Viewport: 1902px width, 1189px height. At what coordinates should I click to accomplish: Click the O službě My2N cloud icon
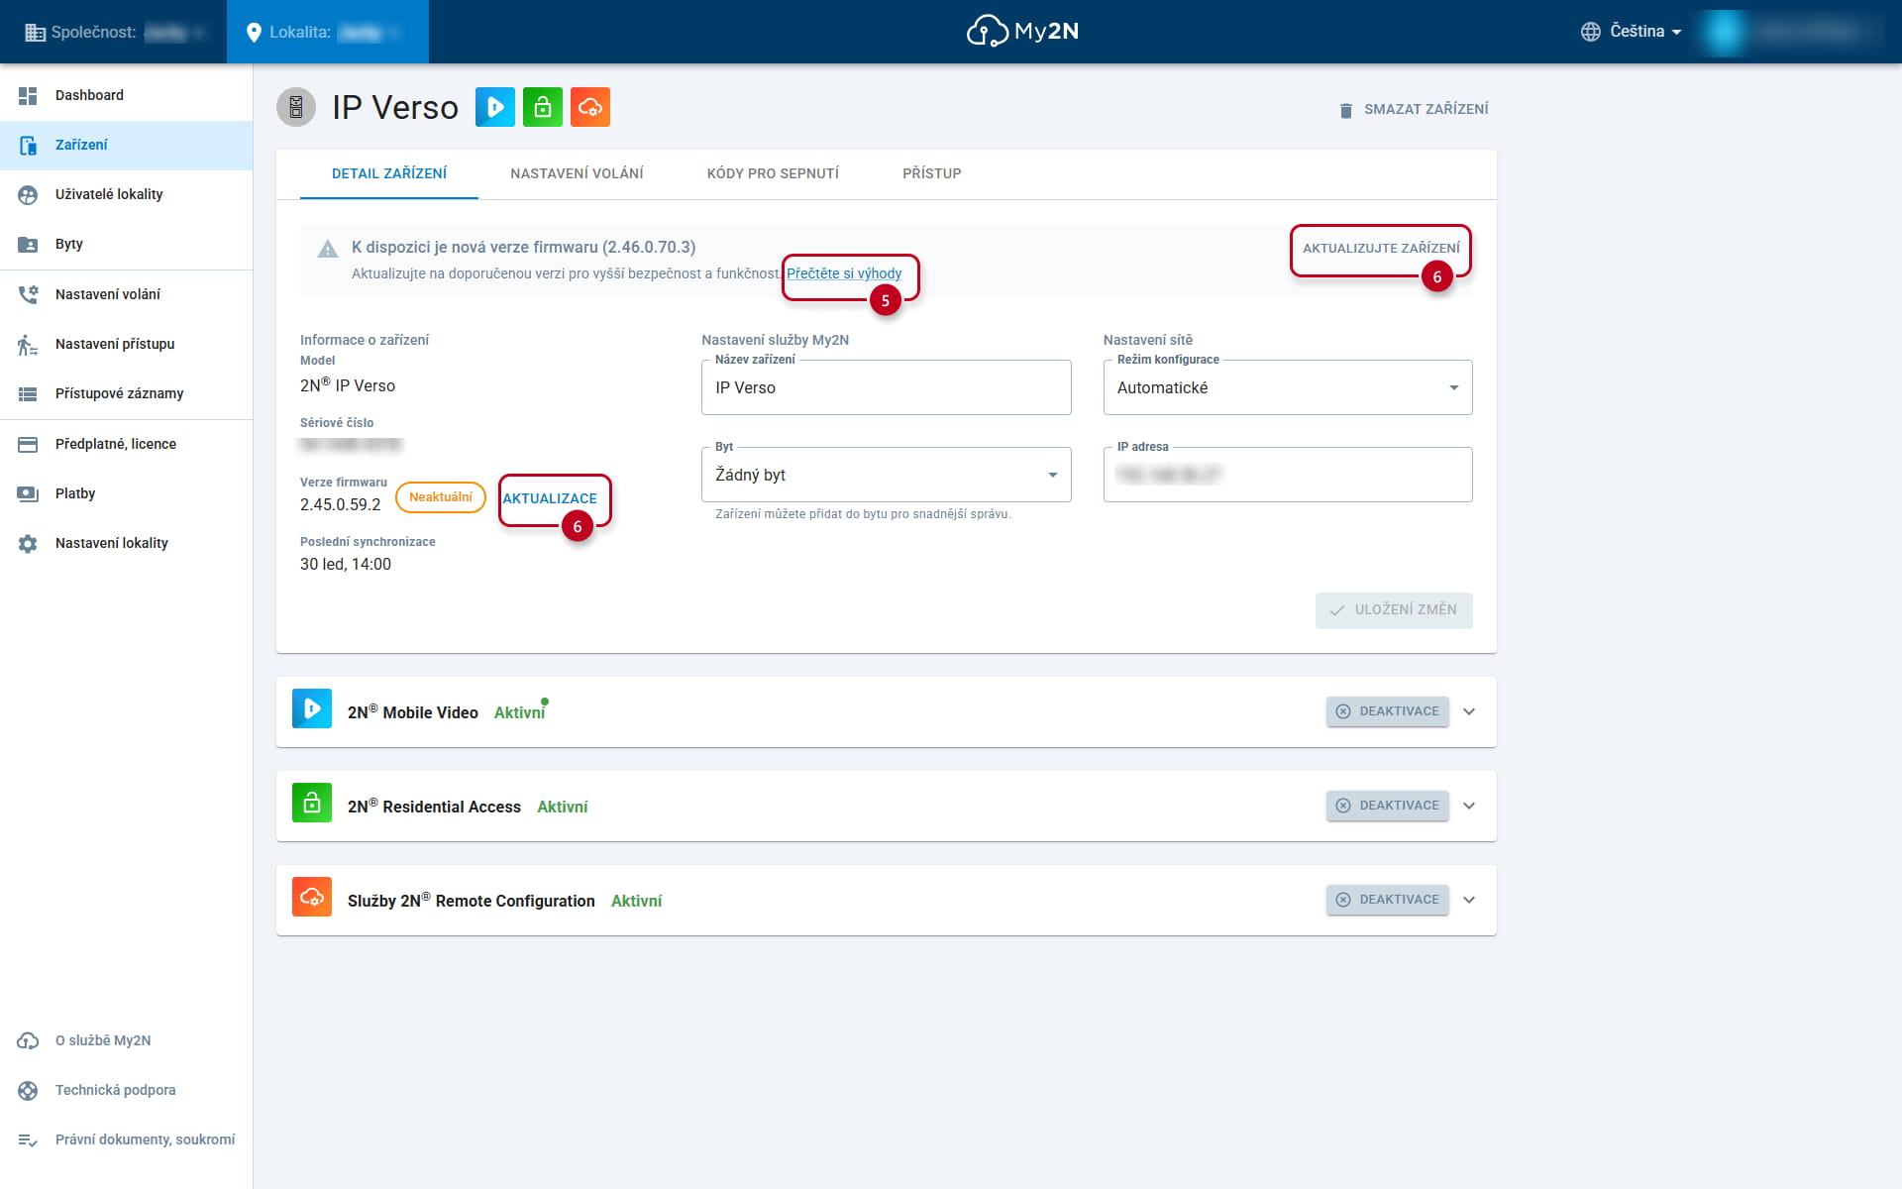coord(28,1040)
